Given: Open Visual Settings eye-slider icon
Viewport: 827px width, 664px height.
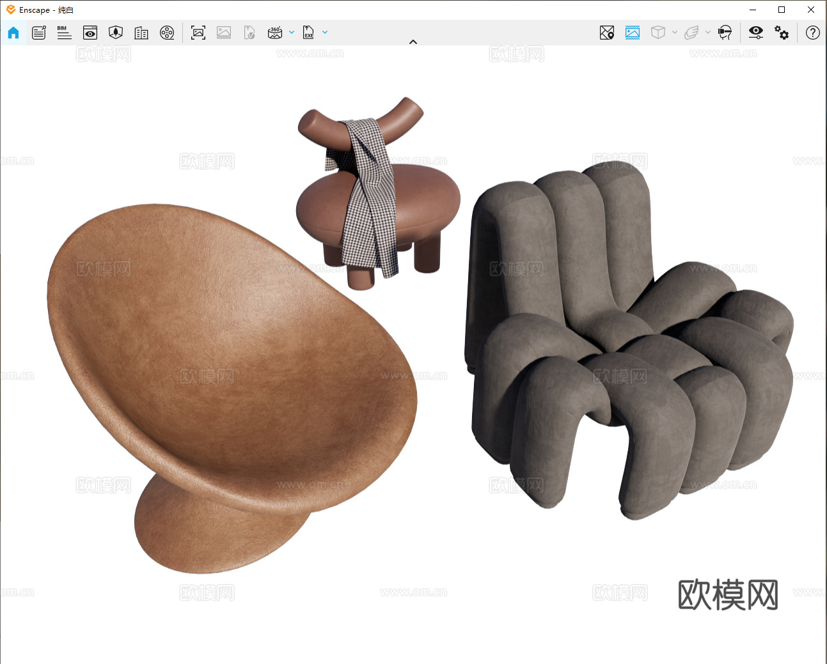Looking at the screenshot, I should click(x=756, y=33).
